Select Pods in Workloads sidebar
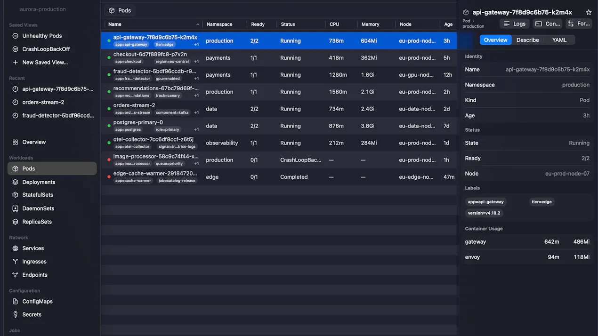Screen dimensions: 598x336 click(x=52, y=168)
